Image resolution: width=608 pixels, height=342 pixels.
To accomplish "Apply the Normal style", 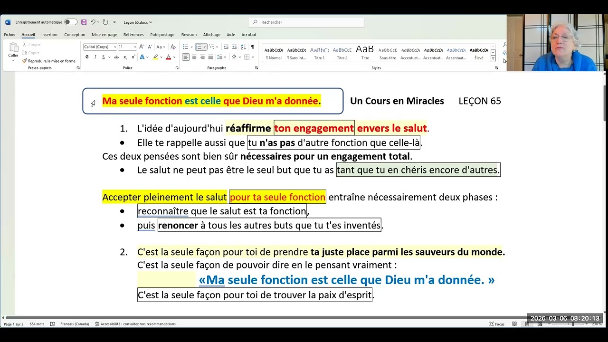I will (274, 53).
